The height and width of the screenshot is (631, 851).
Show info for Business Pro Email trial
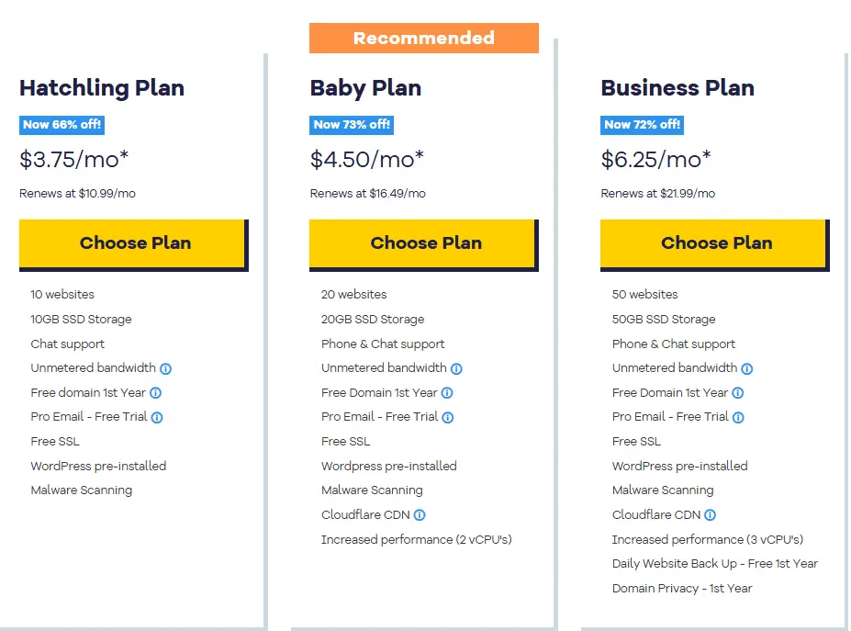coord(739,417)
